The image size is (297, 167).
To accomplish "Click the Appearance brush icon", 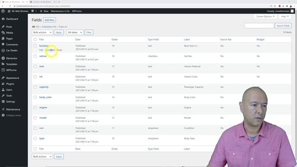I will click(3, 78).
